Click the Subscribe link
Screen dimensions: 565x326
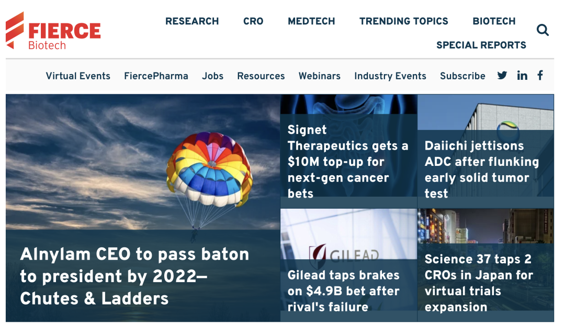[462, 76]
